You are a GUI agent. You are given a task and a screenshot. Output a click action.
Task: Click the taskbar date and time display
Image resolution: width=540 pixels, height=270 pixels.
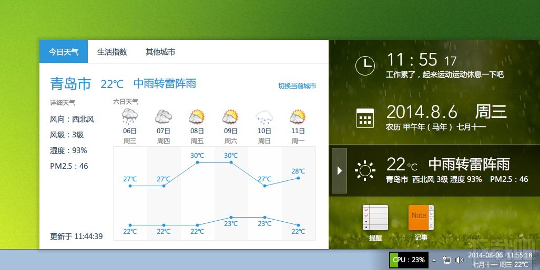[x=500, y=260]
